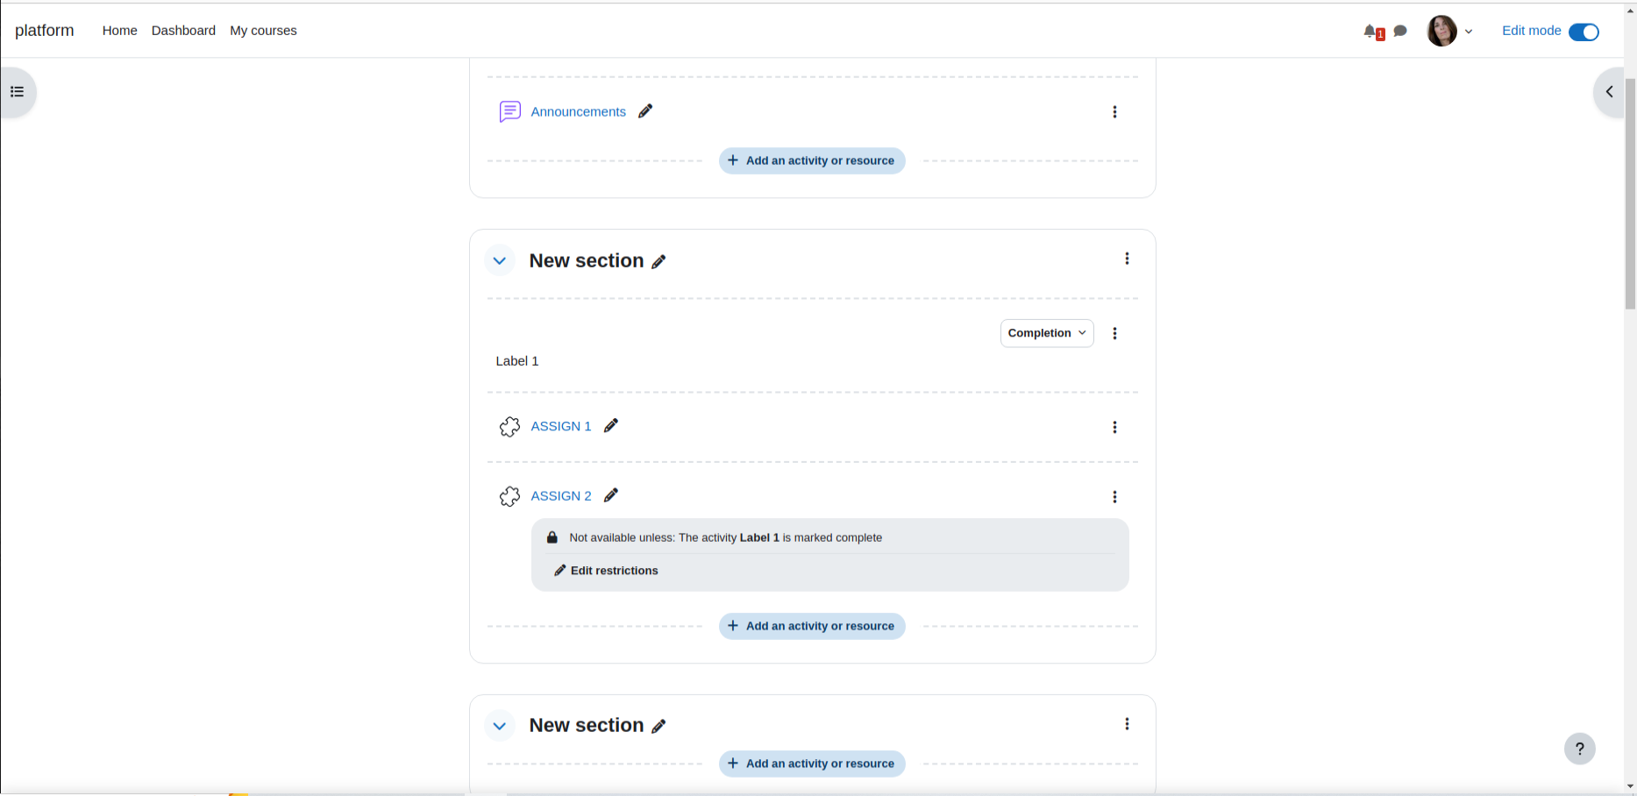Open ASSIGN 2 three-dot actions menu

point(1114,497)
